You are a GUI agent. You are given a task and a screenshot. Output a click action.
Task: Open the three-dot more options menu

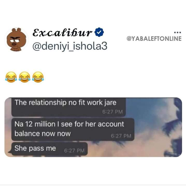[x=177, y=32]
